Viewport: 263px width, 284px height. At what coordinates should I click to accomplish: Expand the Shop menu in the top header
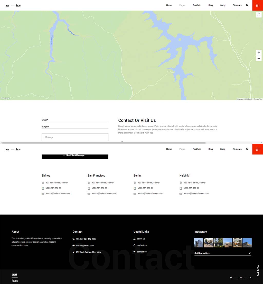point(223,5)
